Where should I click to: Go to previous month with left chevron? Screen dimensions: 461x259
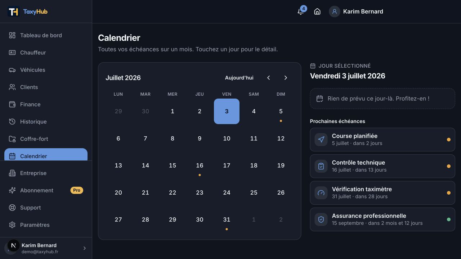(x=268, y=78)
